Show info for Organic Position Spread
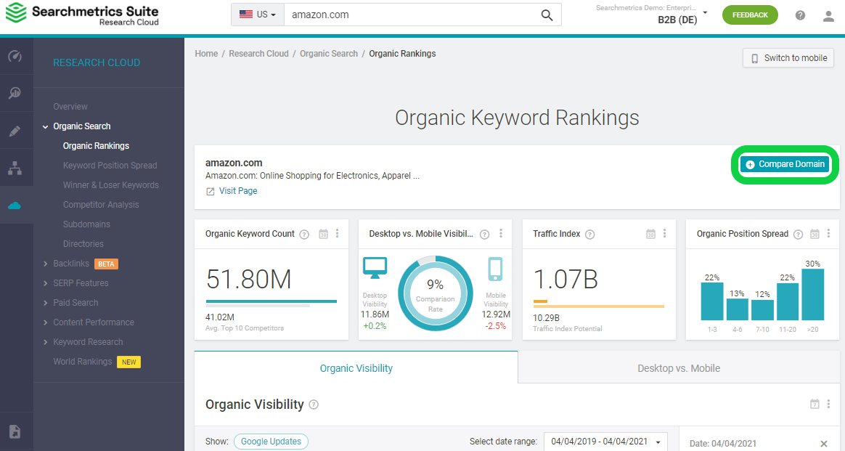 (x=798, y=235)
